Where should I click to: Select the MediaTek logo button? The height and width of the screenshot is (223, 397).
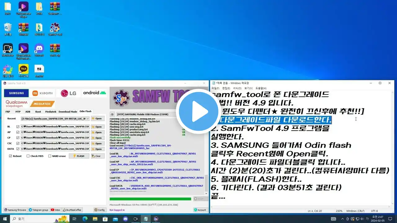(42, 104)
